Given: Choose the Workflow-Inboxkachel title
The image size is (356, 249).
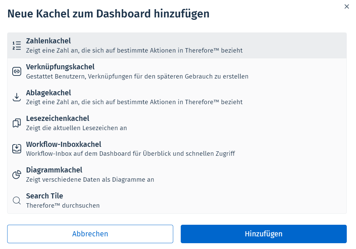Looking at the screenshot, I should click(x=64, y=144).
